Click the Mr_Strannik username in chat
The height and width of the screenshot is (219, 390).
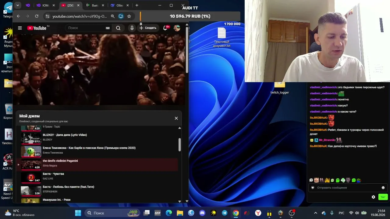(327, 140)
